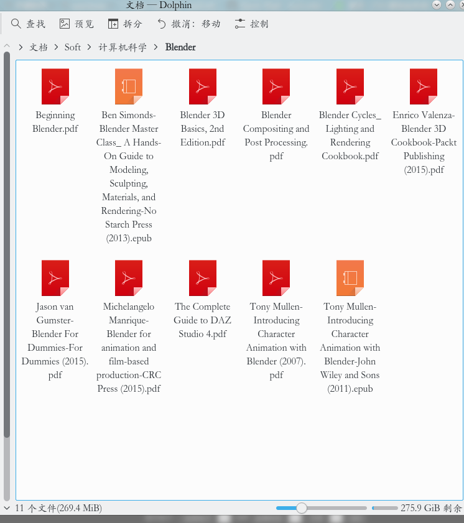This screenshot has height=523, width=464.
Task: Click the scroll-up arrow above the left scrollbar
Action: 7,46
